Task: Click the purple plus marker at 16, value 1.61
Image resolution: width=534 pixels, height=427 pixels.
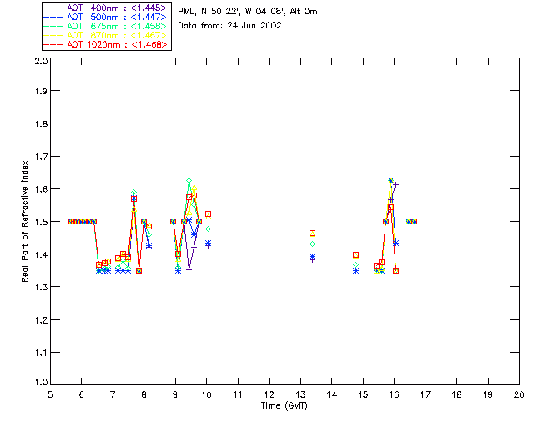Action: (x=395, y=185)
